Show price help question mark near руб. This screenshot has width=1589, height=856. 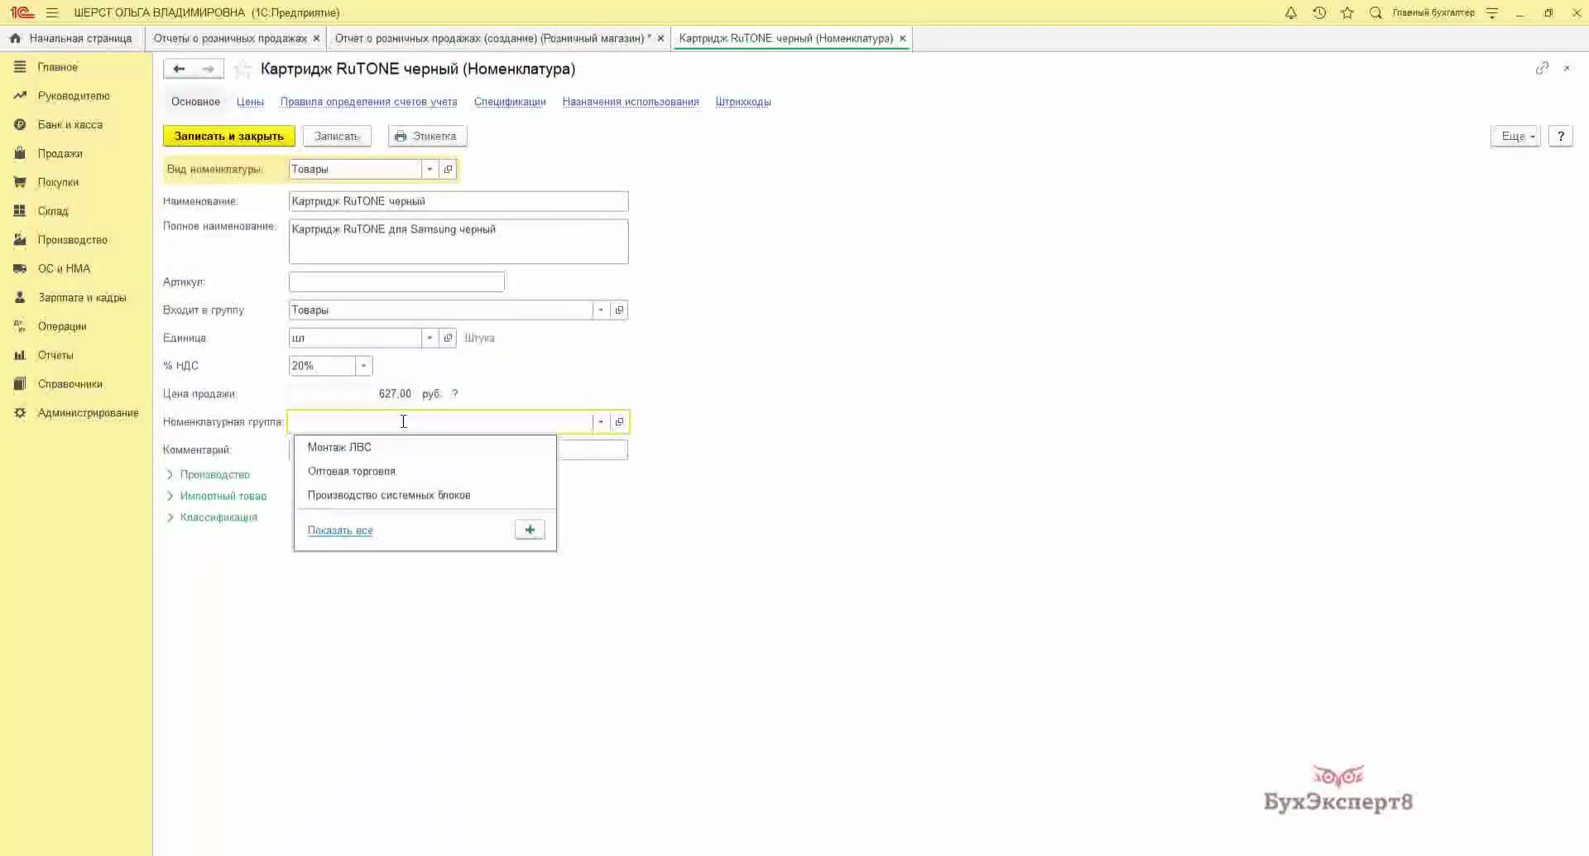tap(454, 394)
